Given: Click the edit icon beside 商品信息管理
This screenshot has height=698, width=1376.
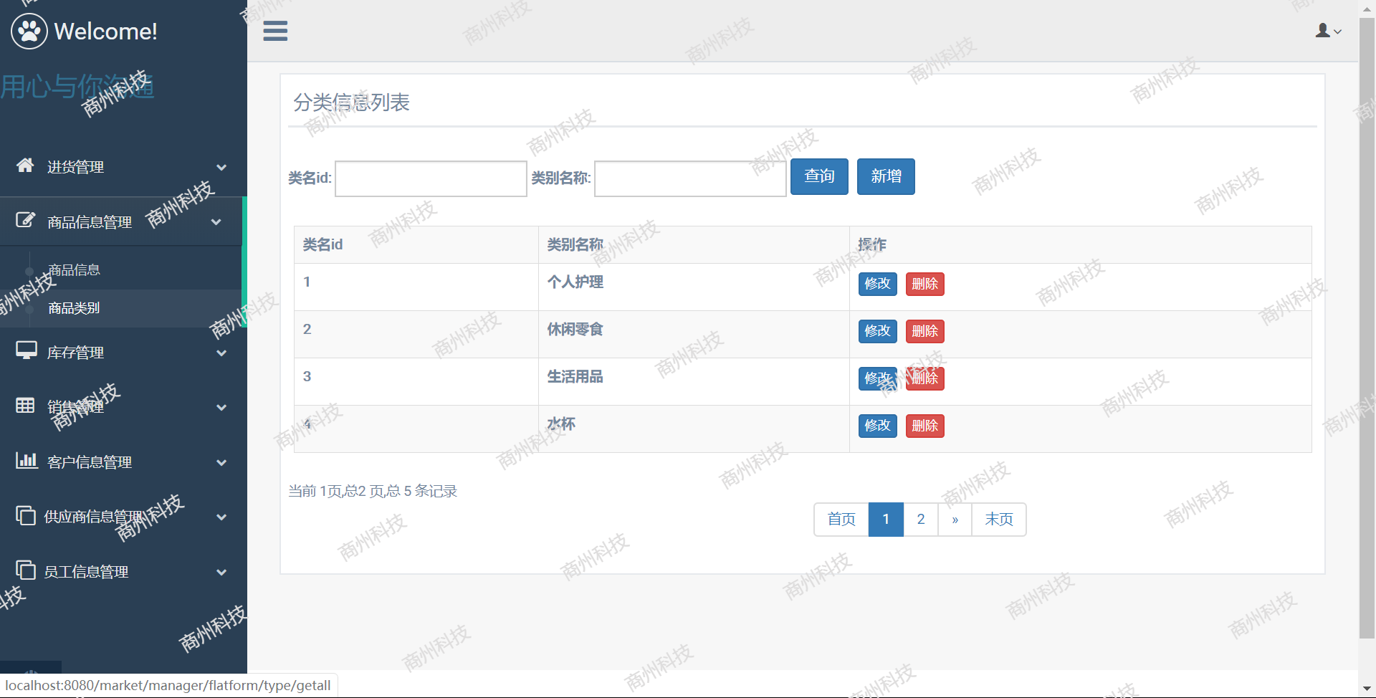Looking at the screenshot, I should click(26, 220).
